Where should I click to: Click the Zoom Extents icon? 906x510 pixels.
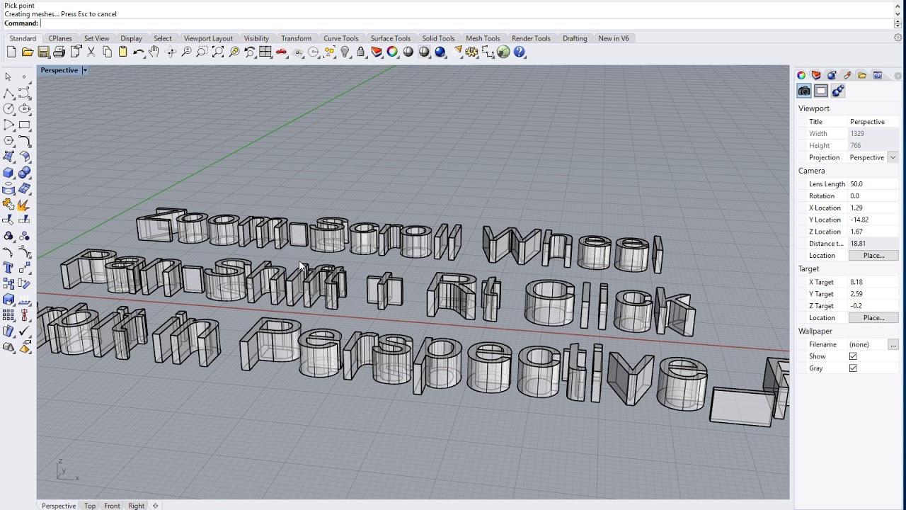[218, 52]
